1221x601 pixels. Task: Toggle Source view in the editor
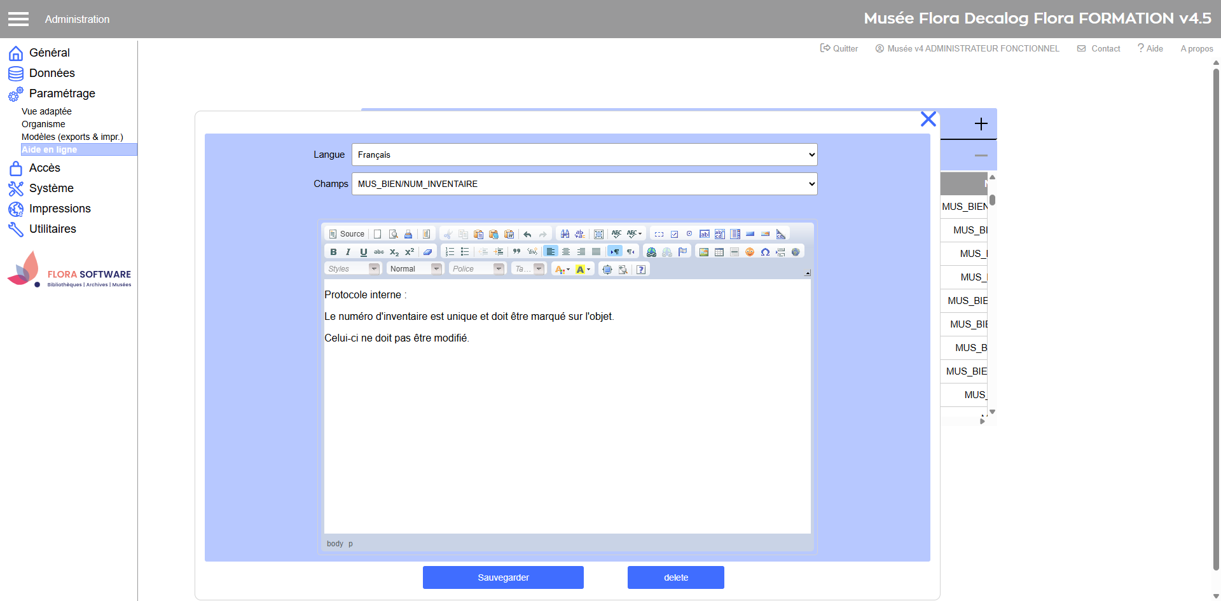tap(347, 234)
